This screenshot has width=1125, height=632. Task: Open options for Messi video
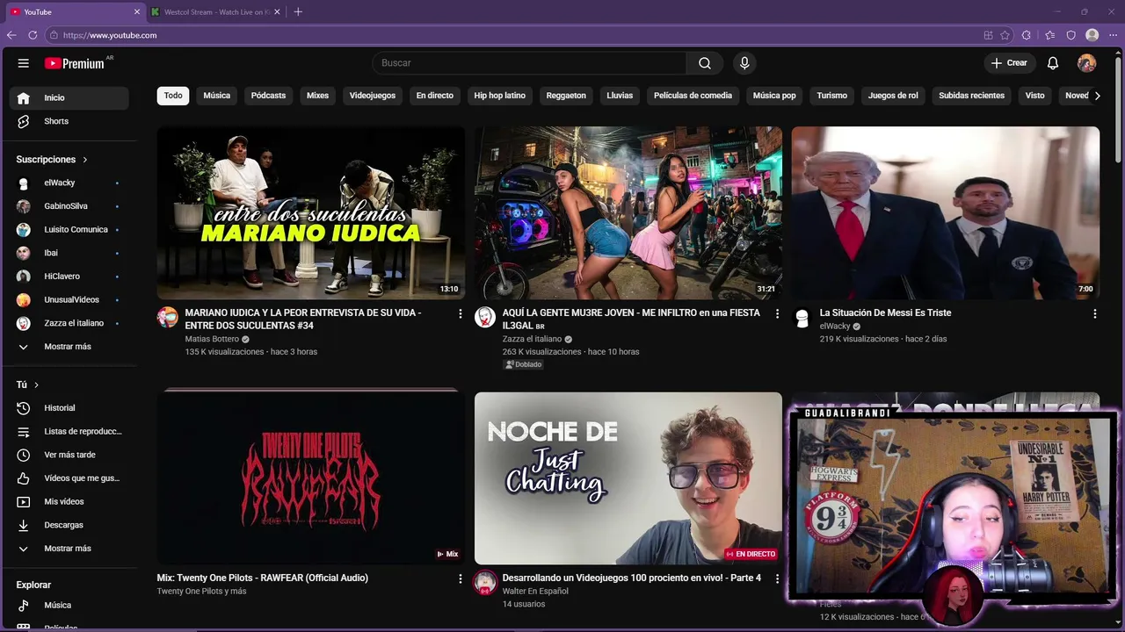pyautogui.click(x=1094, y=313)
